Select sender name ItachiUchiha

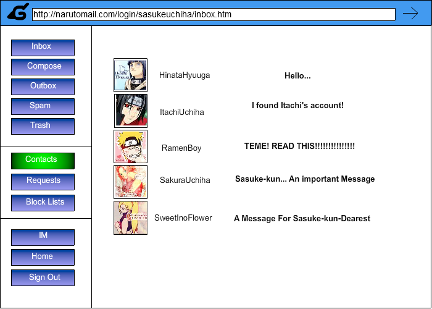(x=182, y=112)
